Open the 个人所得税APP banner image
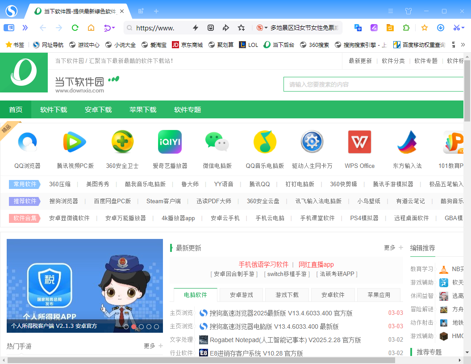The image size is (471, 364). [85, 285]
